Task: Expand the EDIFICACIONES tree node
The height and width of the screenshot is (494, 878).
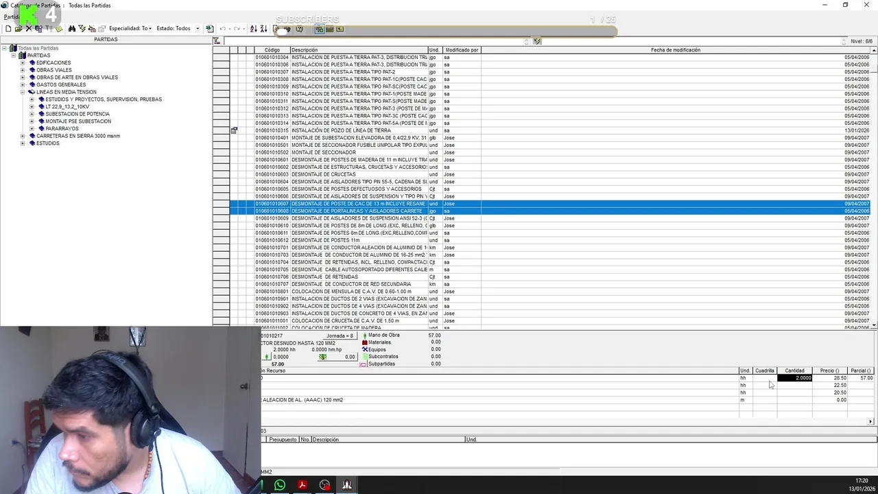Action: click(x=23, y=62)
